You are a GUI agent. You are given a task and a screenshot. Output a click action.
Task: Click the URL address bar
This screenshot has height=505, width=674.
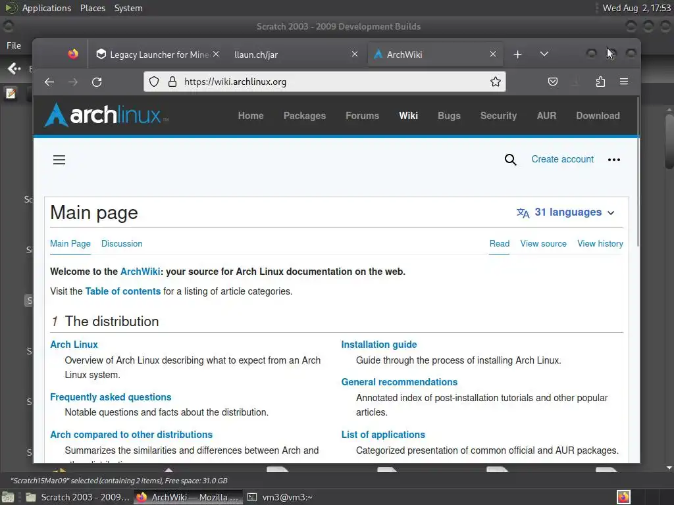click(324, 82)
